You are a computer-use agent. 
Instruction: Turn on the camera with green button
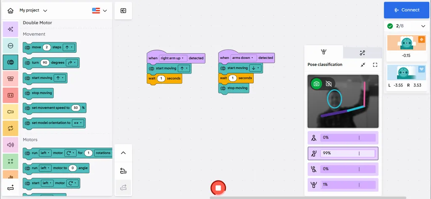point(317,84)
